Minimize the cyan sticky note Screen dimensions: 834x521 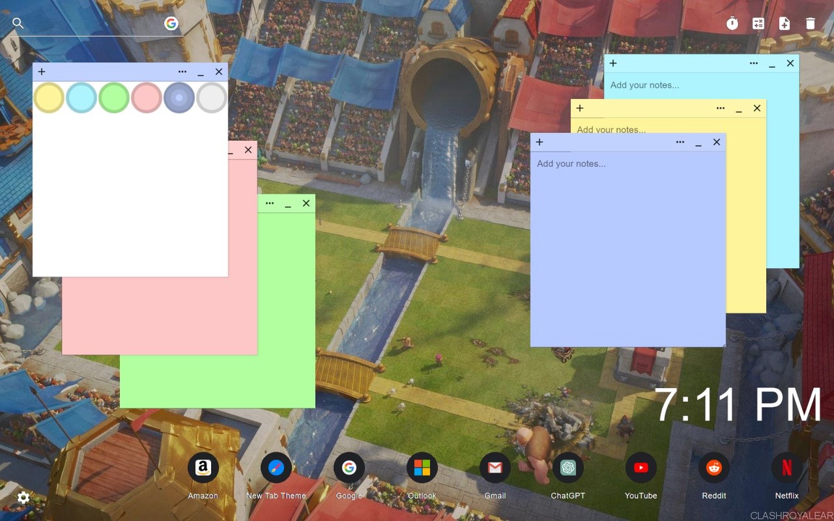click(x=772, y=64)
